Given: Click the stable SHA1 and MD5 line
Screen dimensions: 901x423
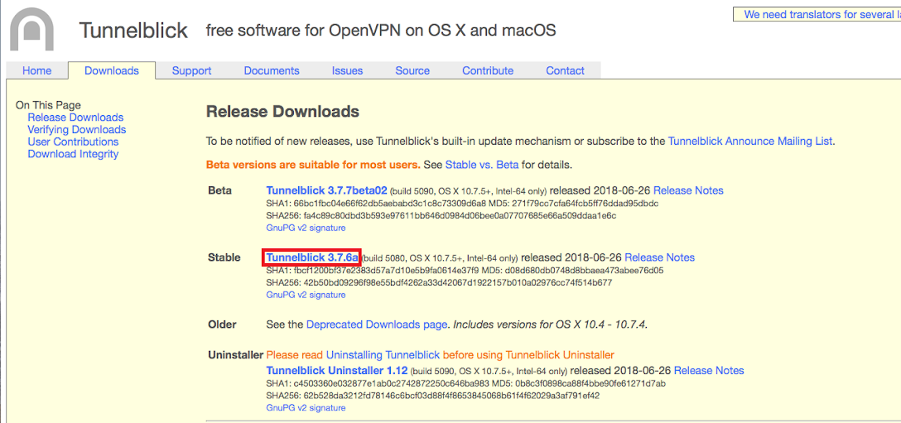Looking at the screenshot, I should click(465, 270).
